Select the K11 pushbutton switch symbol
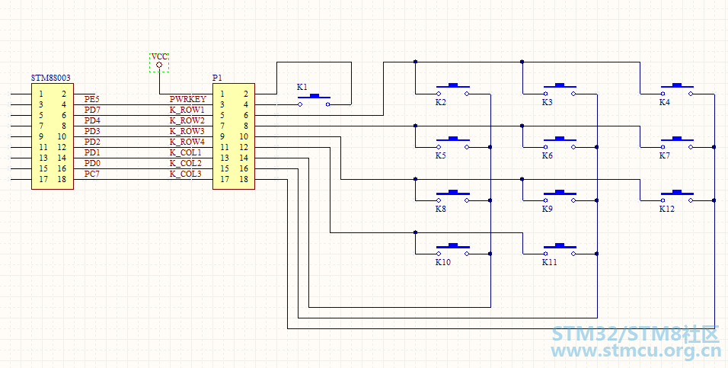 [x=560, y=250]
